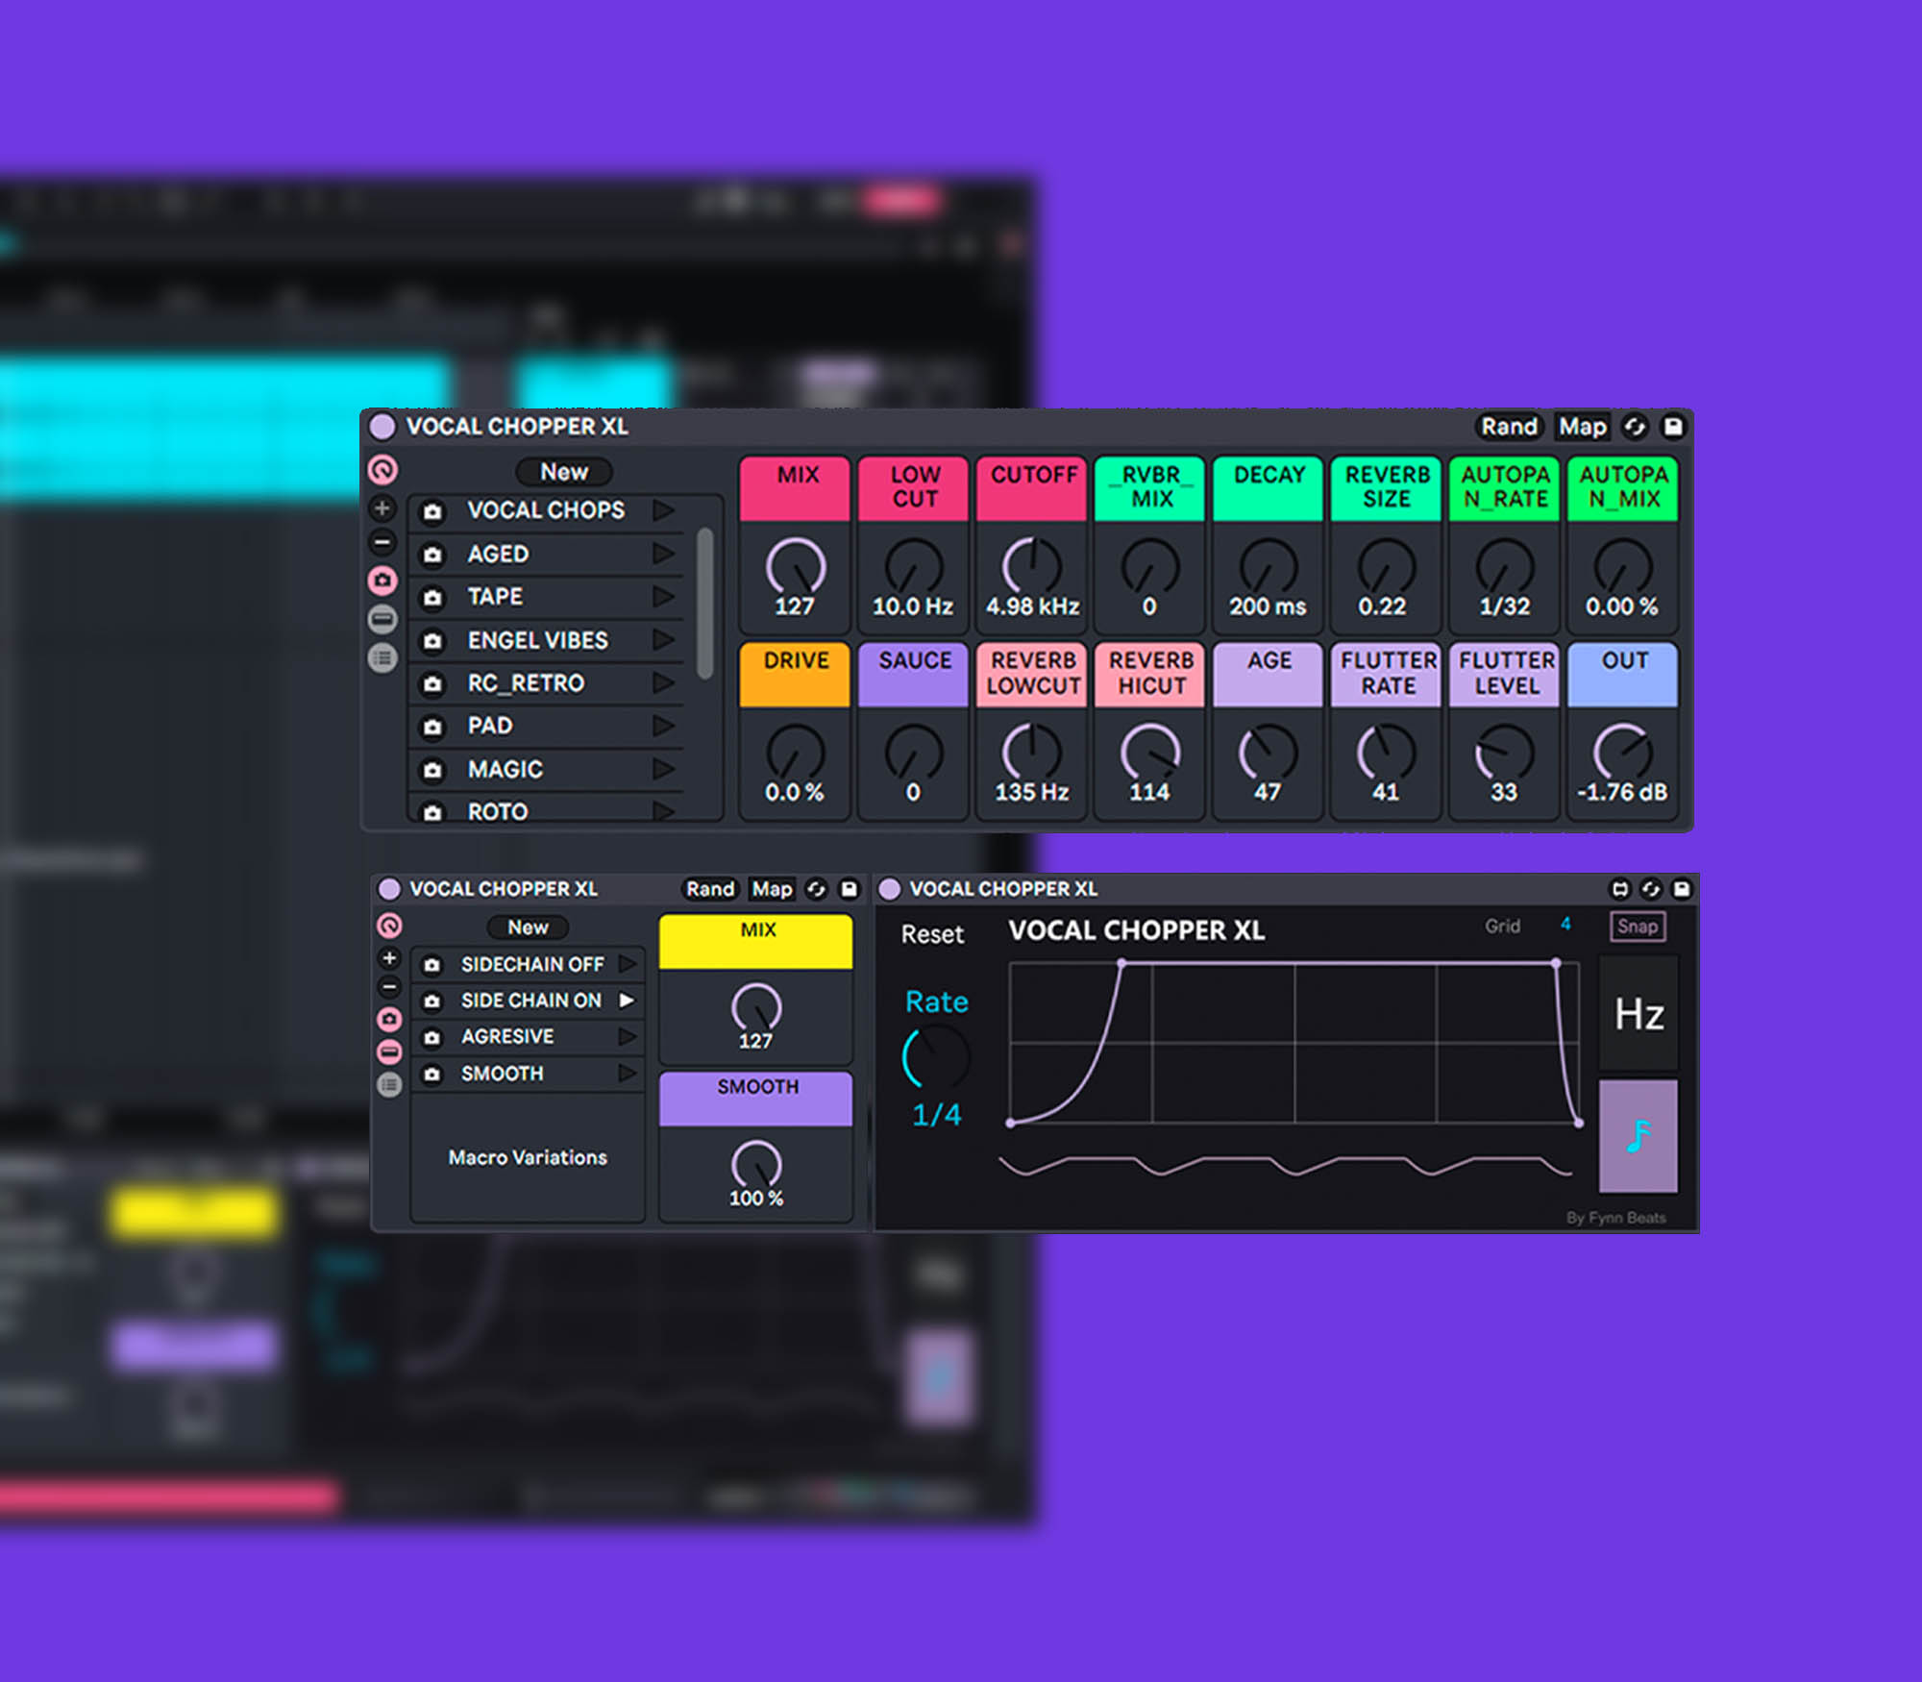Screen dimensions: 1922x1682
Task: Select the RC_RETRO variation entry
Action: pos(526,683)
